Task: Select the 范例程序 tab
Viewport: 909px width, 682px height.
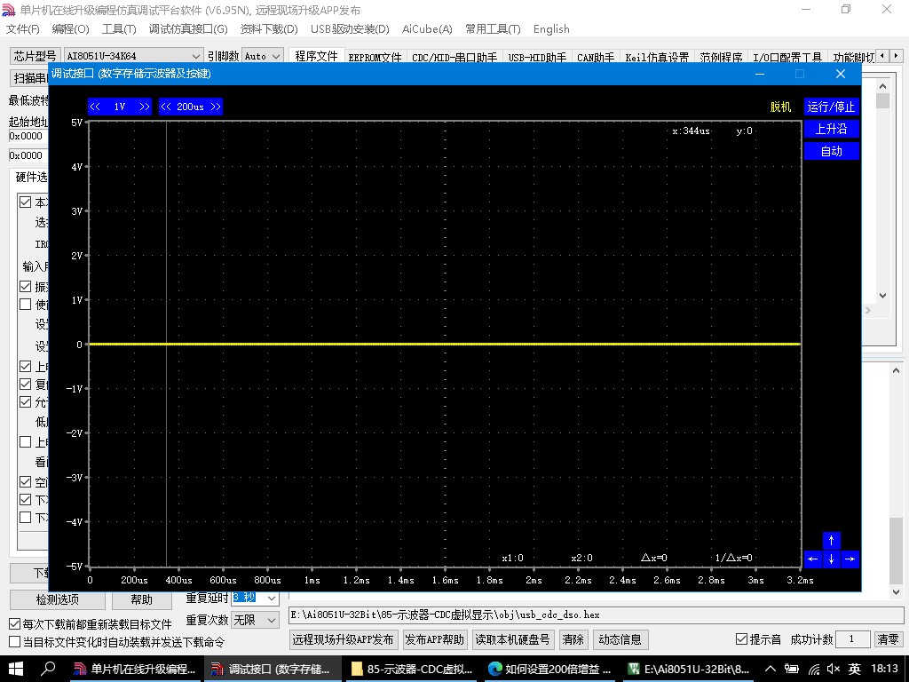Action: [721, 57]
